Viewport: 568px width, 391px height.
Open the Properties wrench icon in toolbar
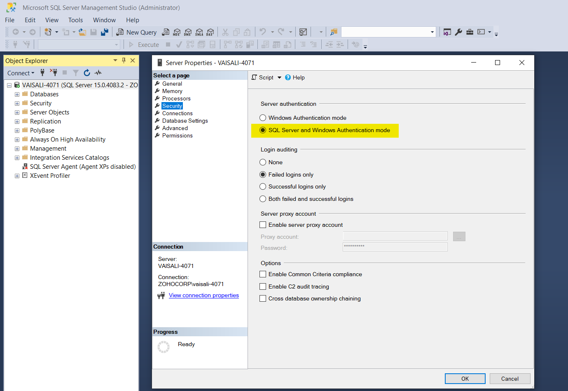click(x=458, y=32)
